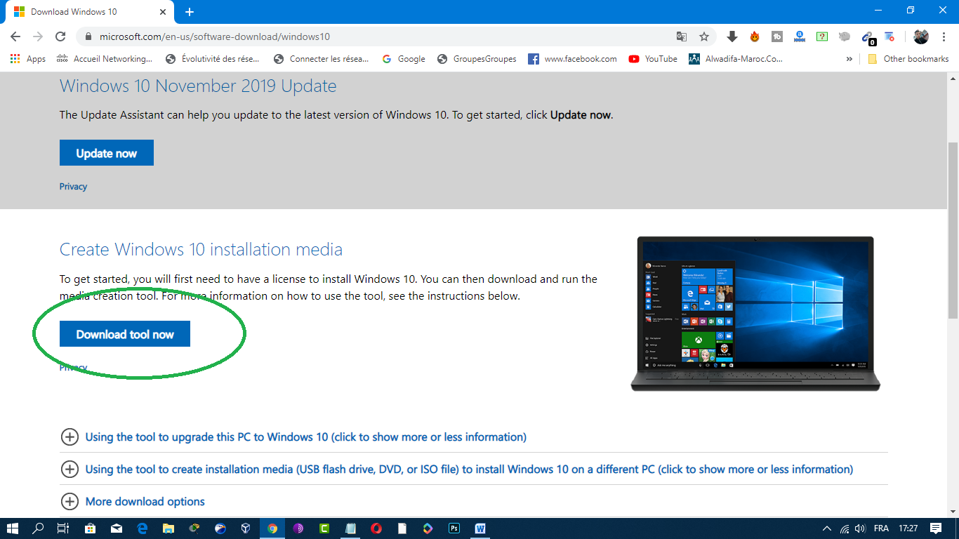Open the VirtualBox cube taskbar icon
959x539 pixels.
pyautogui.click(x=246, y=528)
